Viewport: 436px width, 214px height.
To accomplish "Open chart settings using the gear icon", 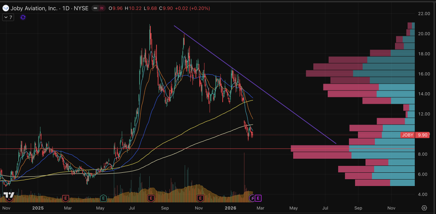I will (x=424, y=208).
